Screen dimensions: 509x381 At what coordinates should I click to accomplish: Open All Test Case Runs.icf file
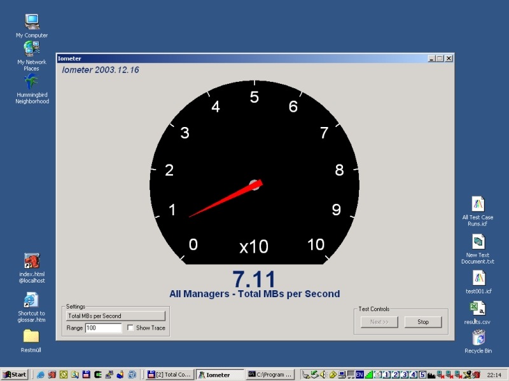478,204
